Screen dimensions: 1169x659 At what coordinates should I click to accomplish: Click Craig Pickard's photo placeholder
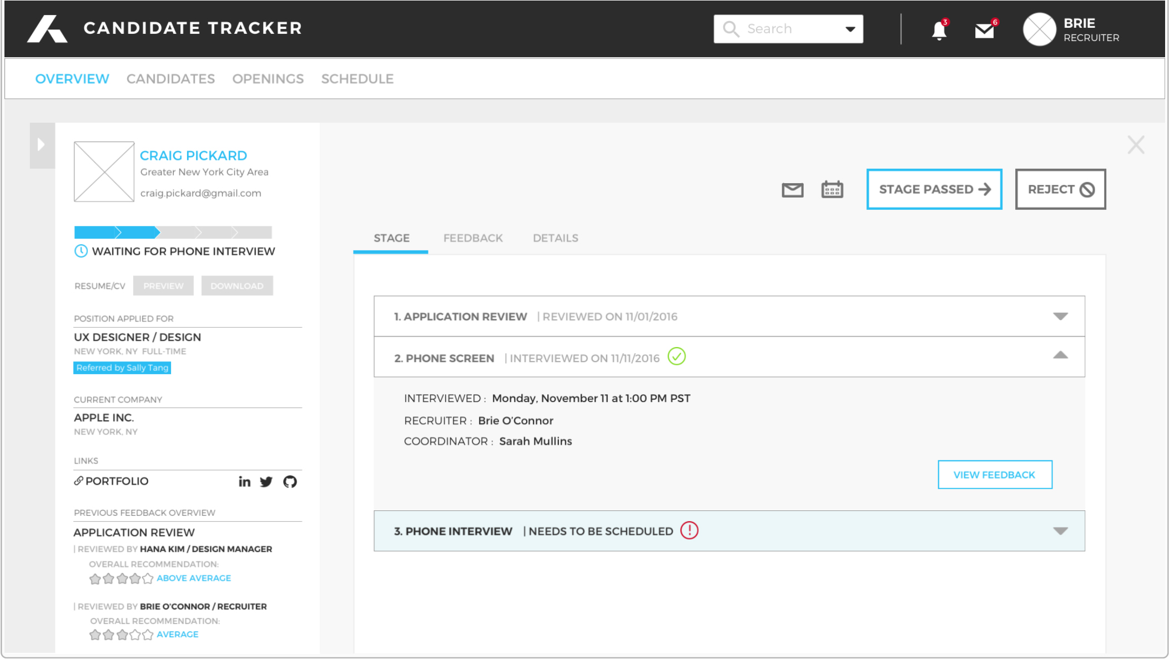pos(104,172)
